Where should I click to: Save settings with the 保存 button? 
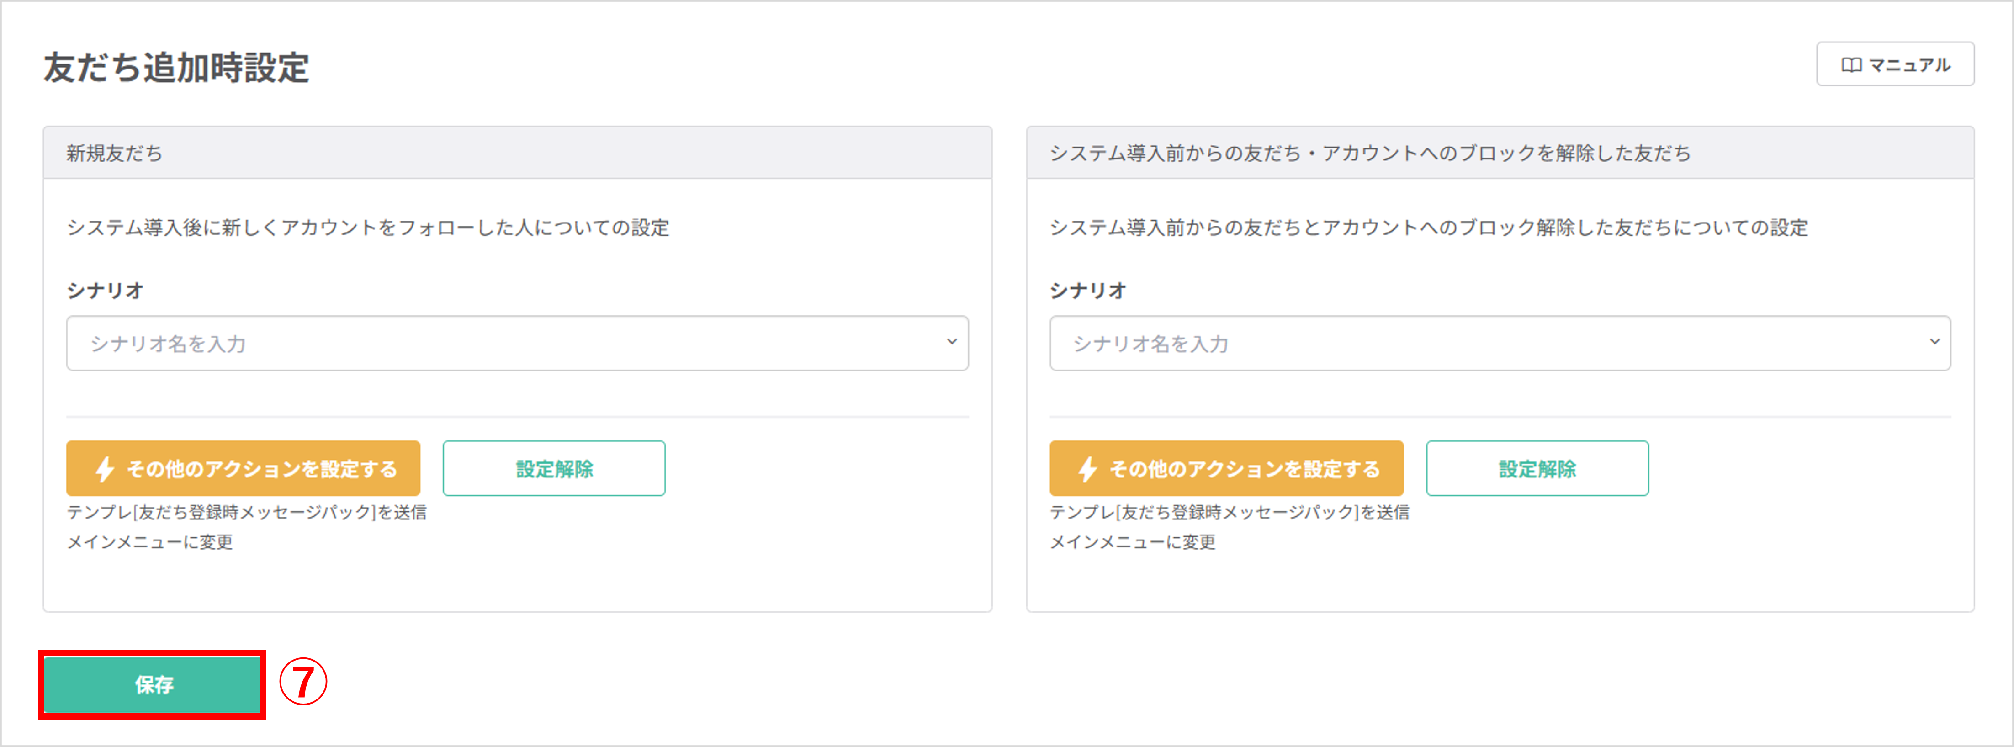[x=153, y=684]
